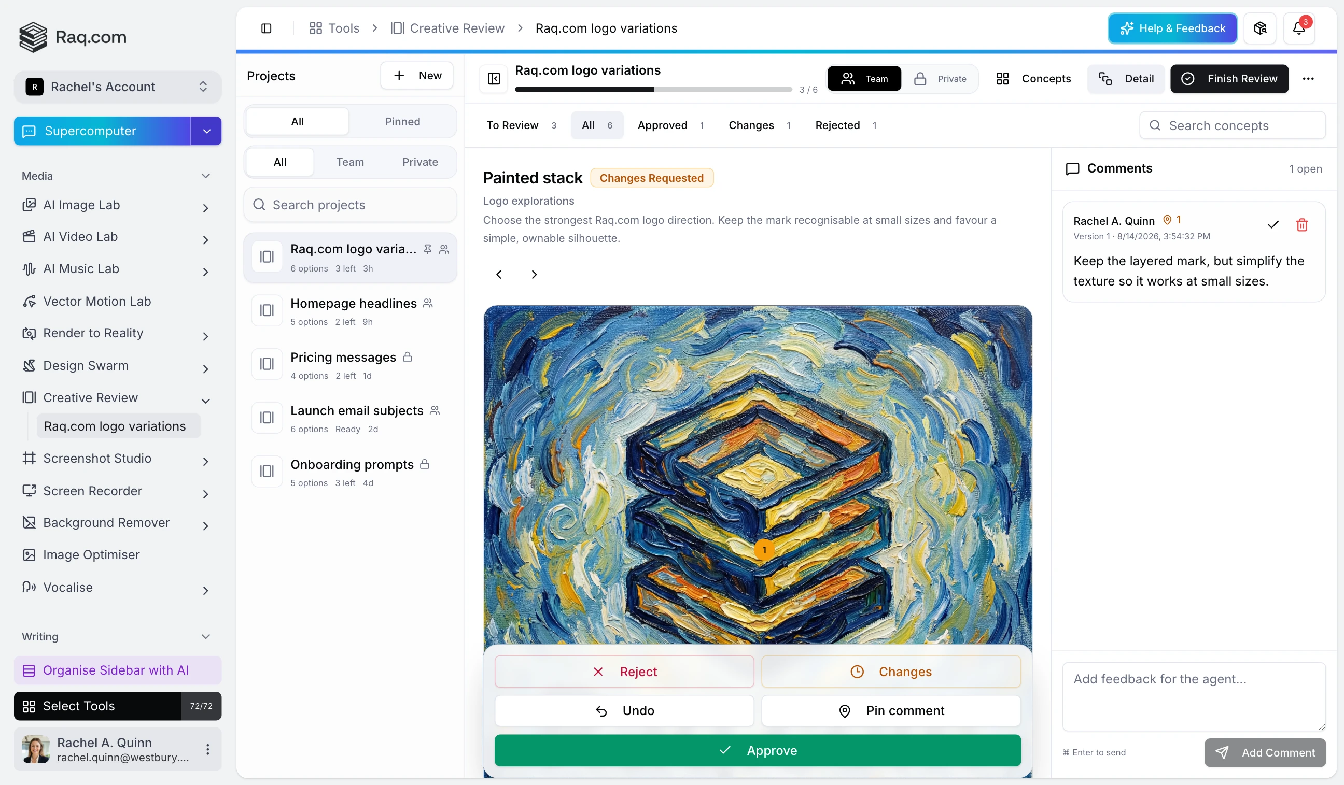The height and width of the screenshot is (785, 1344).
Task: Open the Homepage headlines project
Action: coord(350,311)
